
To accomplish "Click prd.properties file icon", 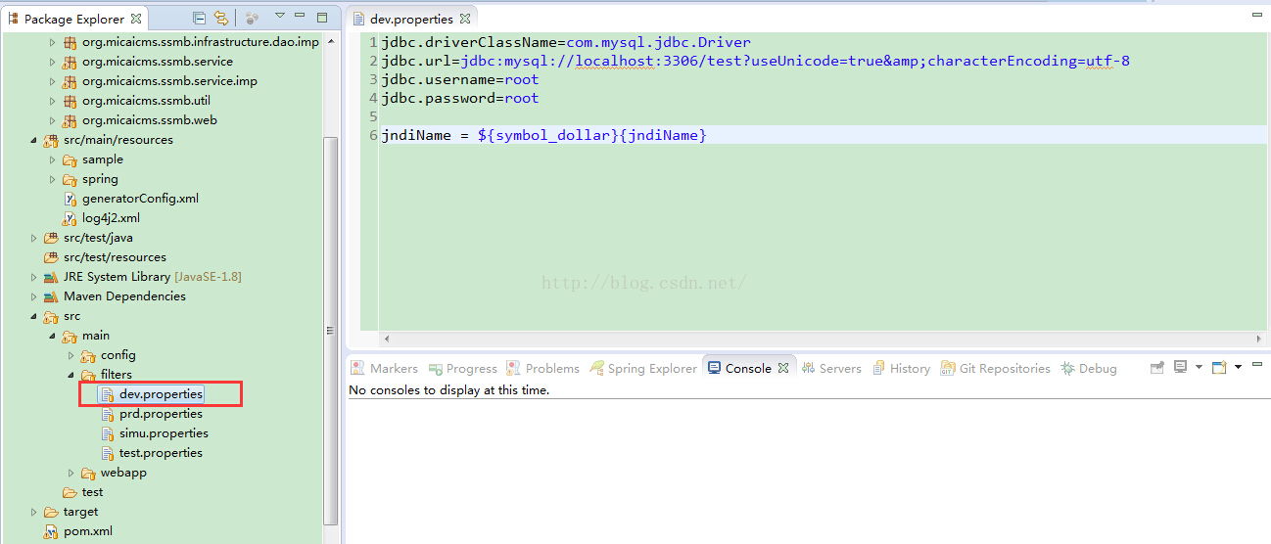I will click(108, 414).
